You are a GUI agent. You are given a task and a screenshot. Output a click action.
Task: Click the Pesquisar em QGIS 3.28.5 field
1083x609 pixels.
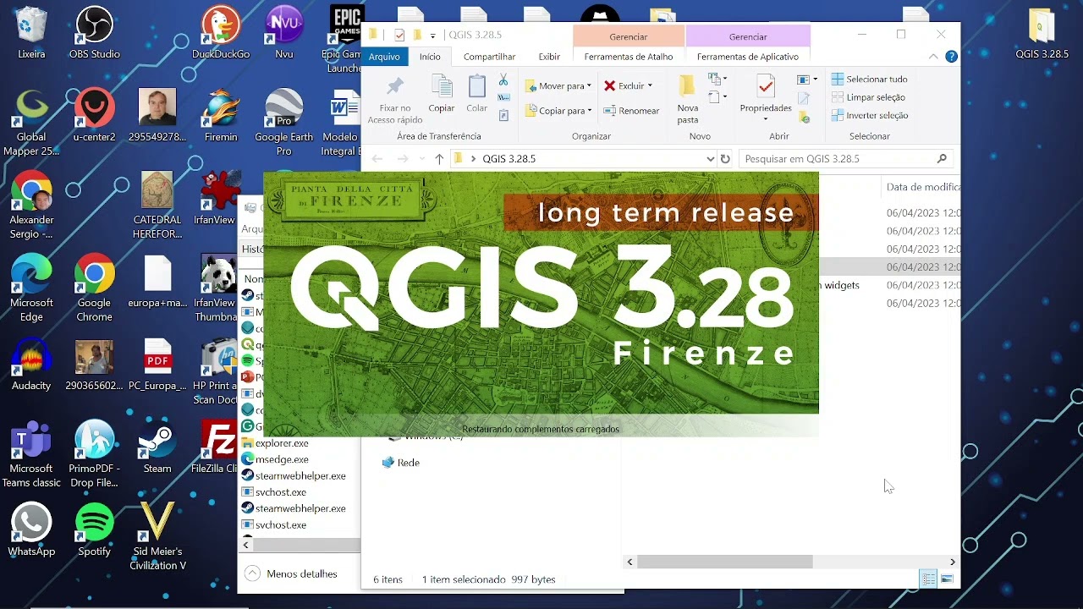click(x=845, y=159)
